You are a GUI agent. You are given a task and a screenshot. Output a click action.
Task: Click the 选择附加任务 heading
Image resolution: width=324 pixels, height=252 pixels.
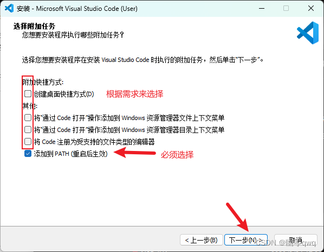pyautogui.click(x=34, y=26)
